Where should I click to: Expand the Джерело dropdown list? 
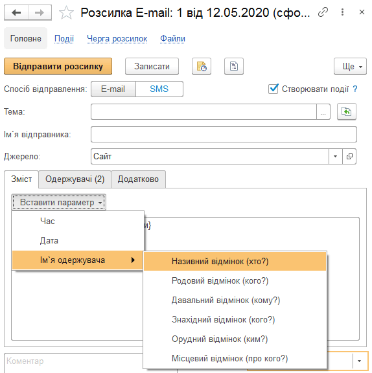335,156
